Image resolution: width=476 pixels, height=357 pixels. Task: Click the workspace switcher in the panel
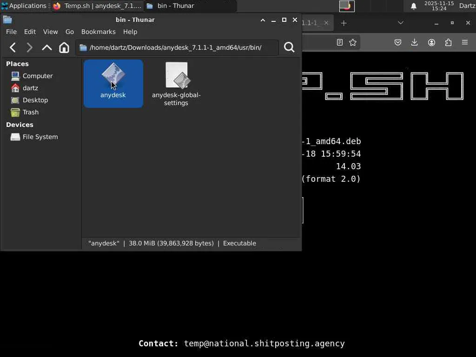(x=347, y=6)
